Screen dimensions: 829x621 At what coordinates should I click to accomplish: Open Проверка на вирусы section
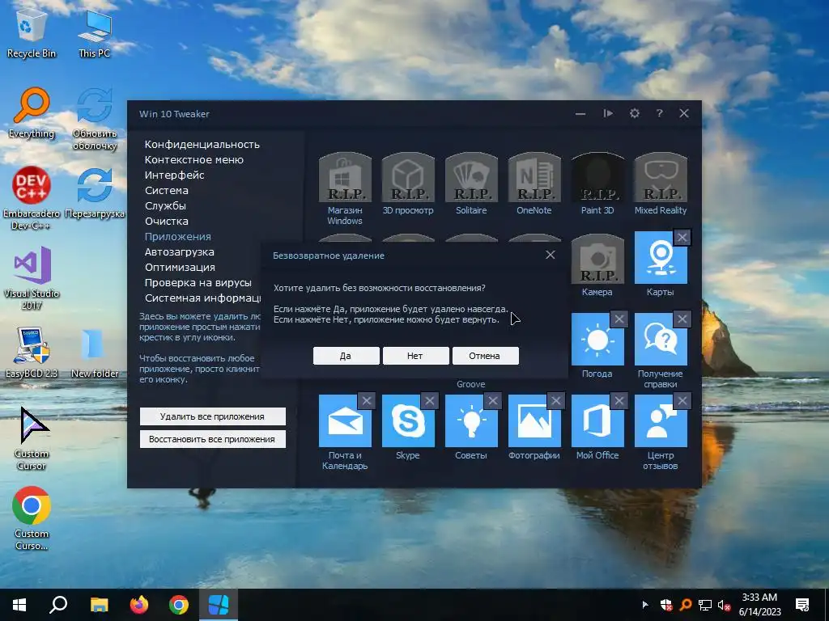click(198, 282)
